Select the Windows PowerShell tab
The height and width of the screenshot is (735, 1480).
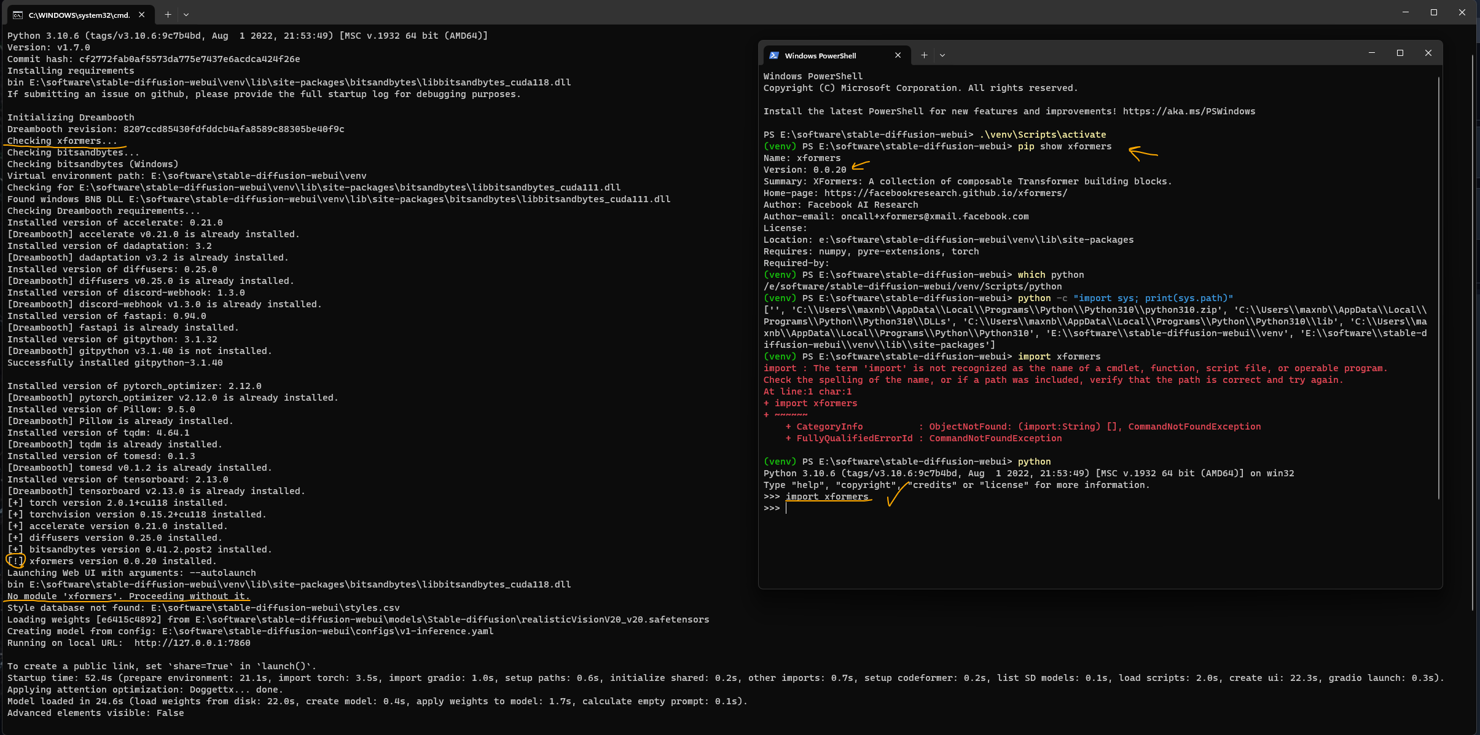coord(820,55)
